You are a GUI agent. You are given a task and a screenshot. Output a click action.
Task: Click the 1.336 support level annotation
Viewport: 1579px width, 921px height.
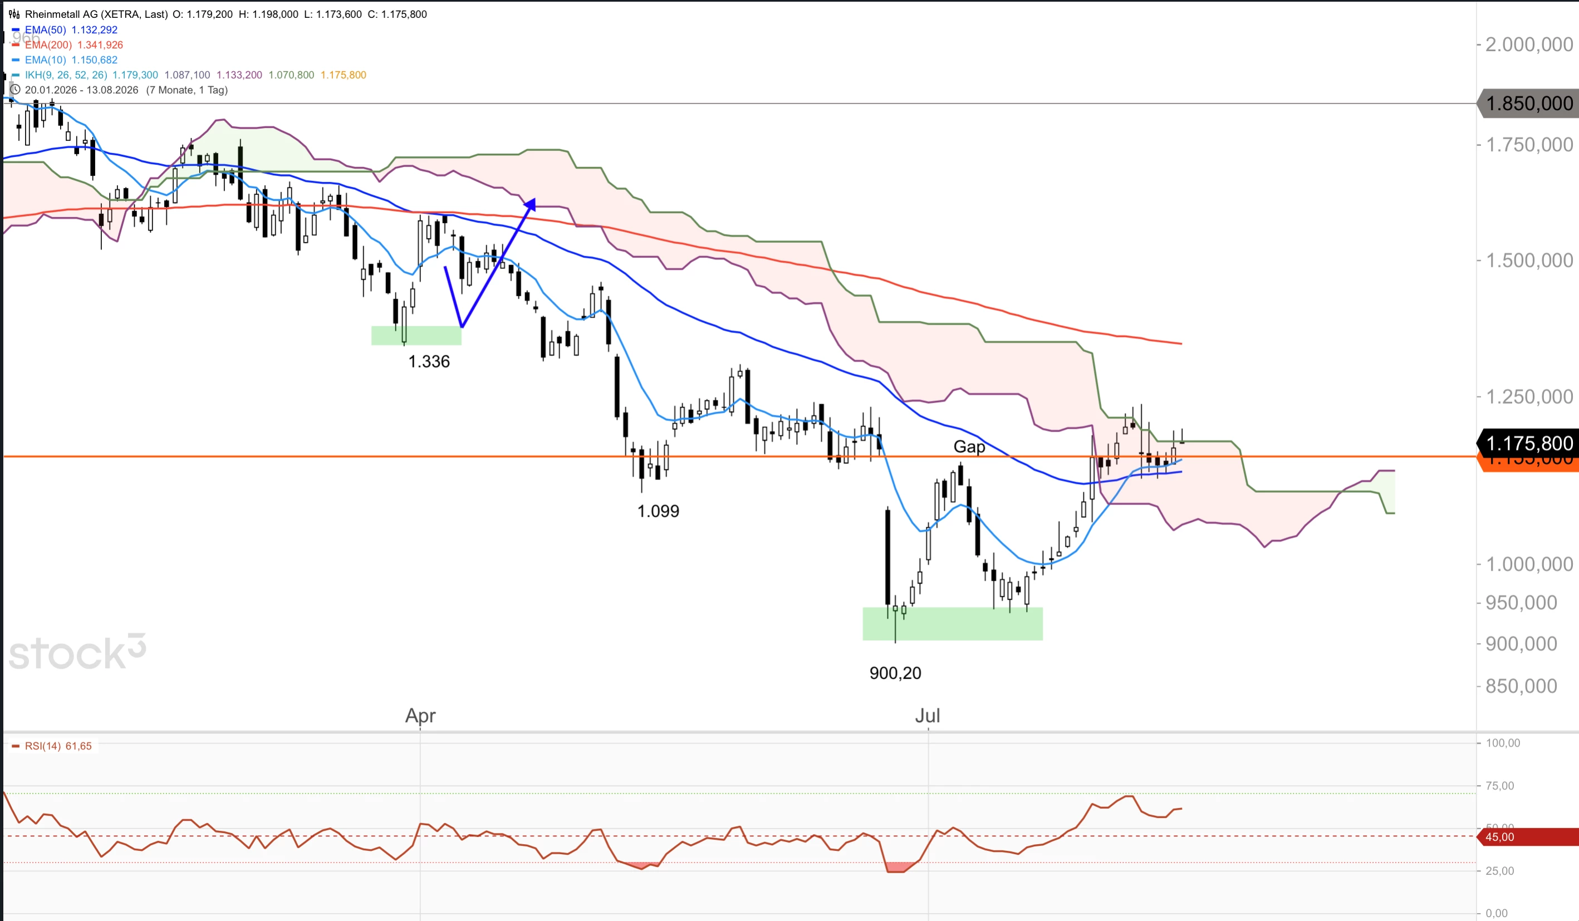click(x=429, y=361)
